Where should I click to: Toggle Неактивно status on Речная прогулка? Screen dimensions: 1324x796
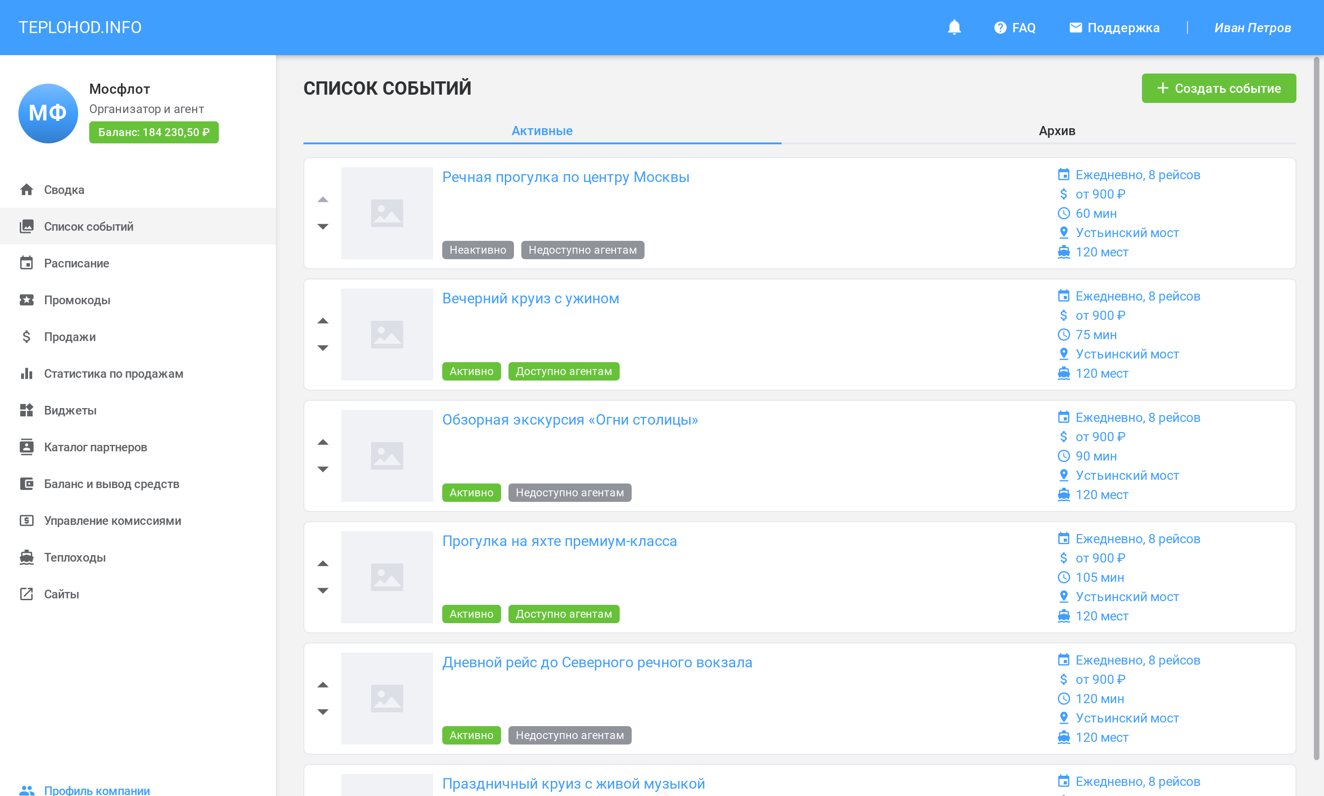click(478, 250)
